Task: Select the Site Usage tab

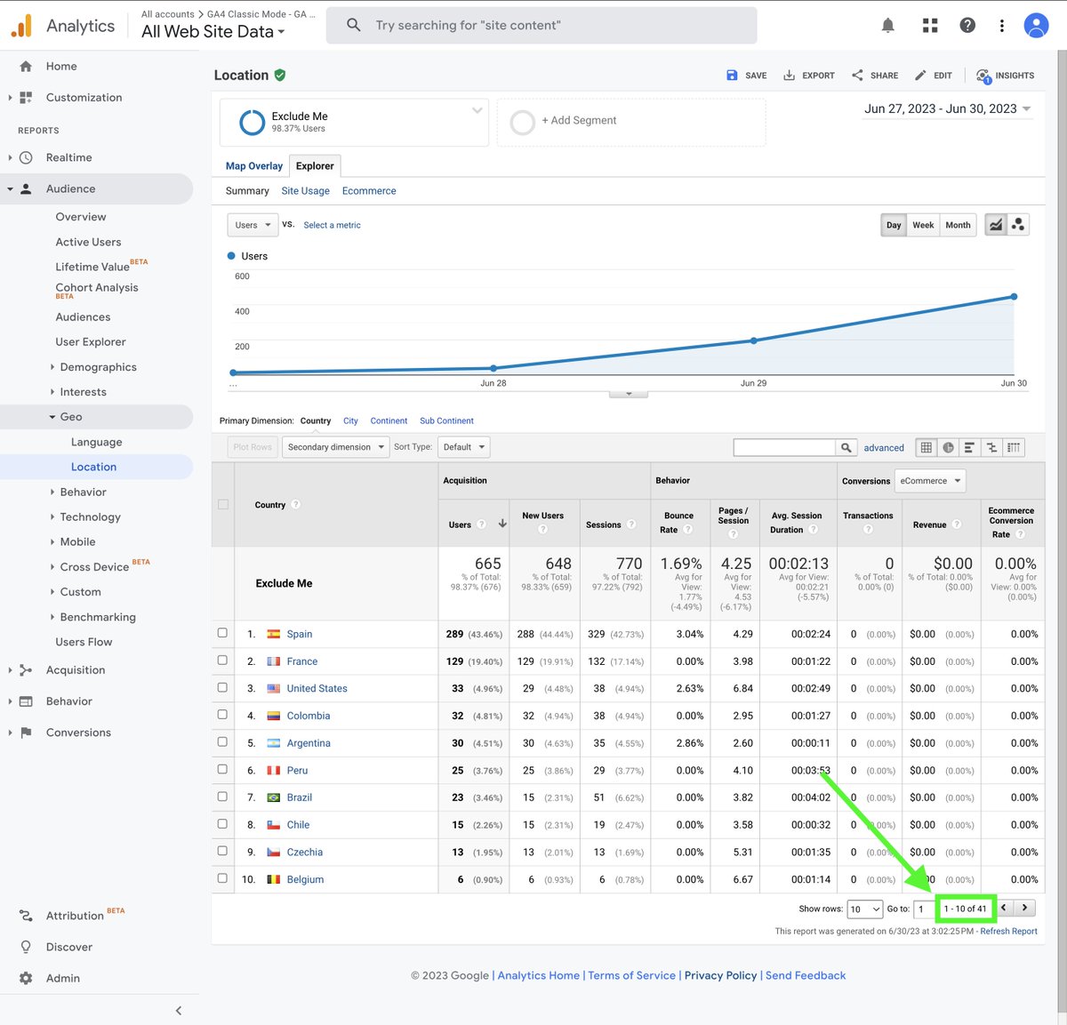Action: pos(305,191)
